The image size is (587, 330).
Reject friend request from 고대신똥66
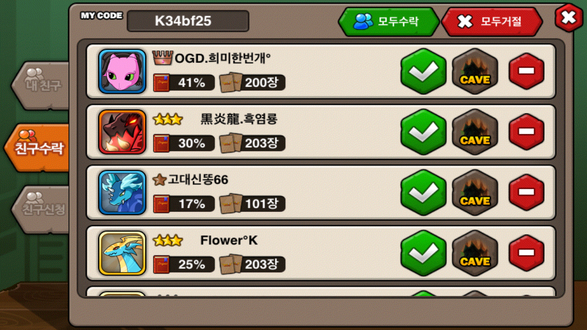pos(526,192)
